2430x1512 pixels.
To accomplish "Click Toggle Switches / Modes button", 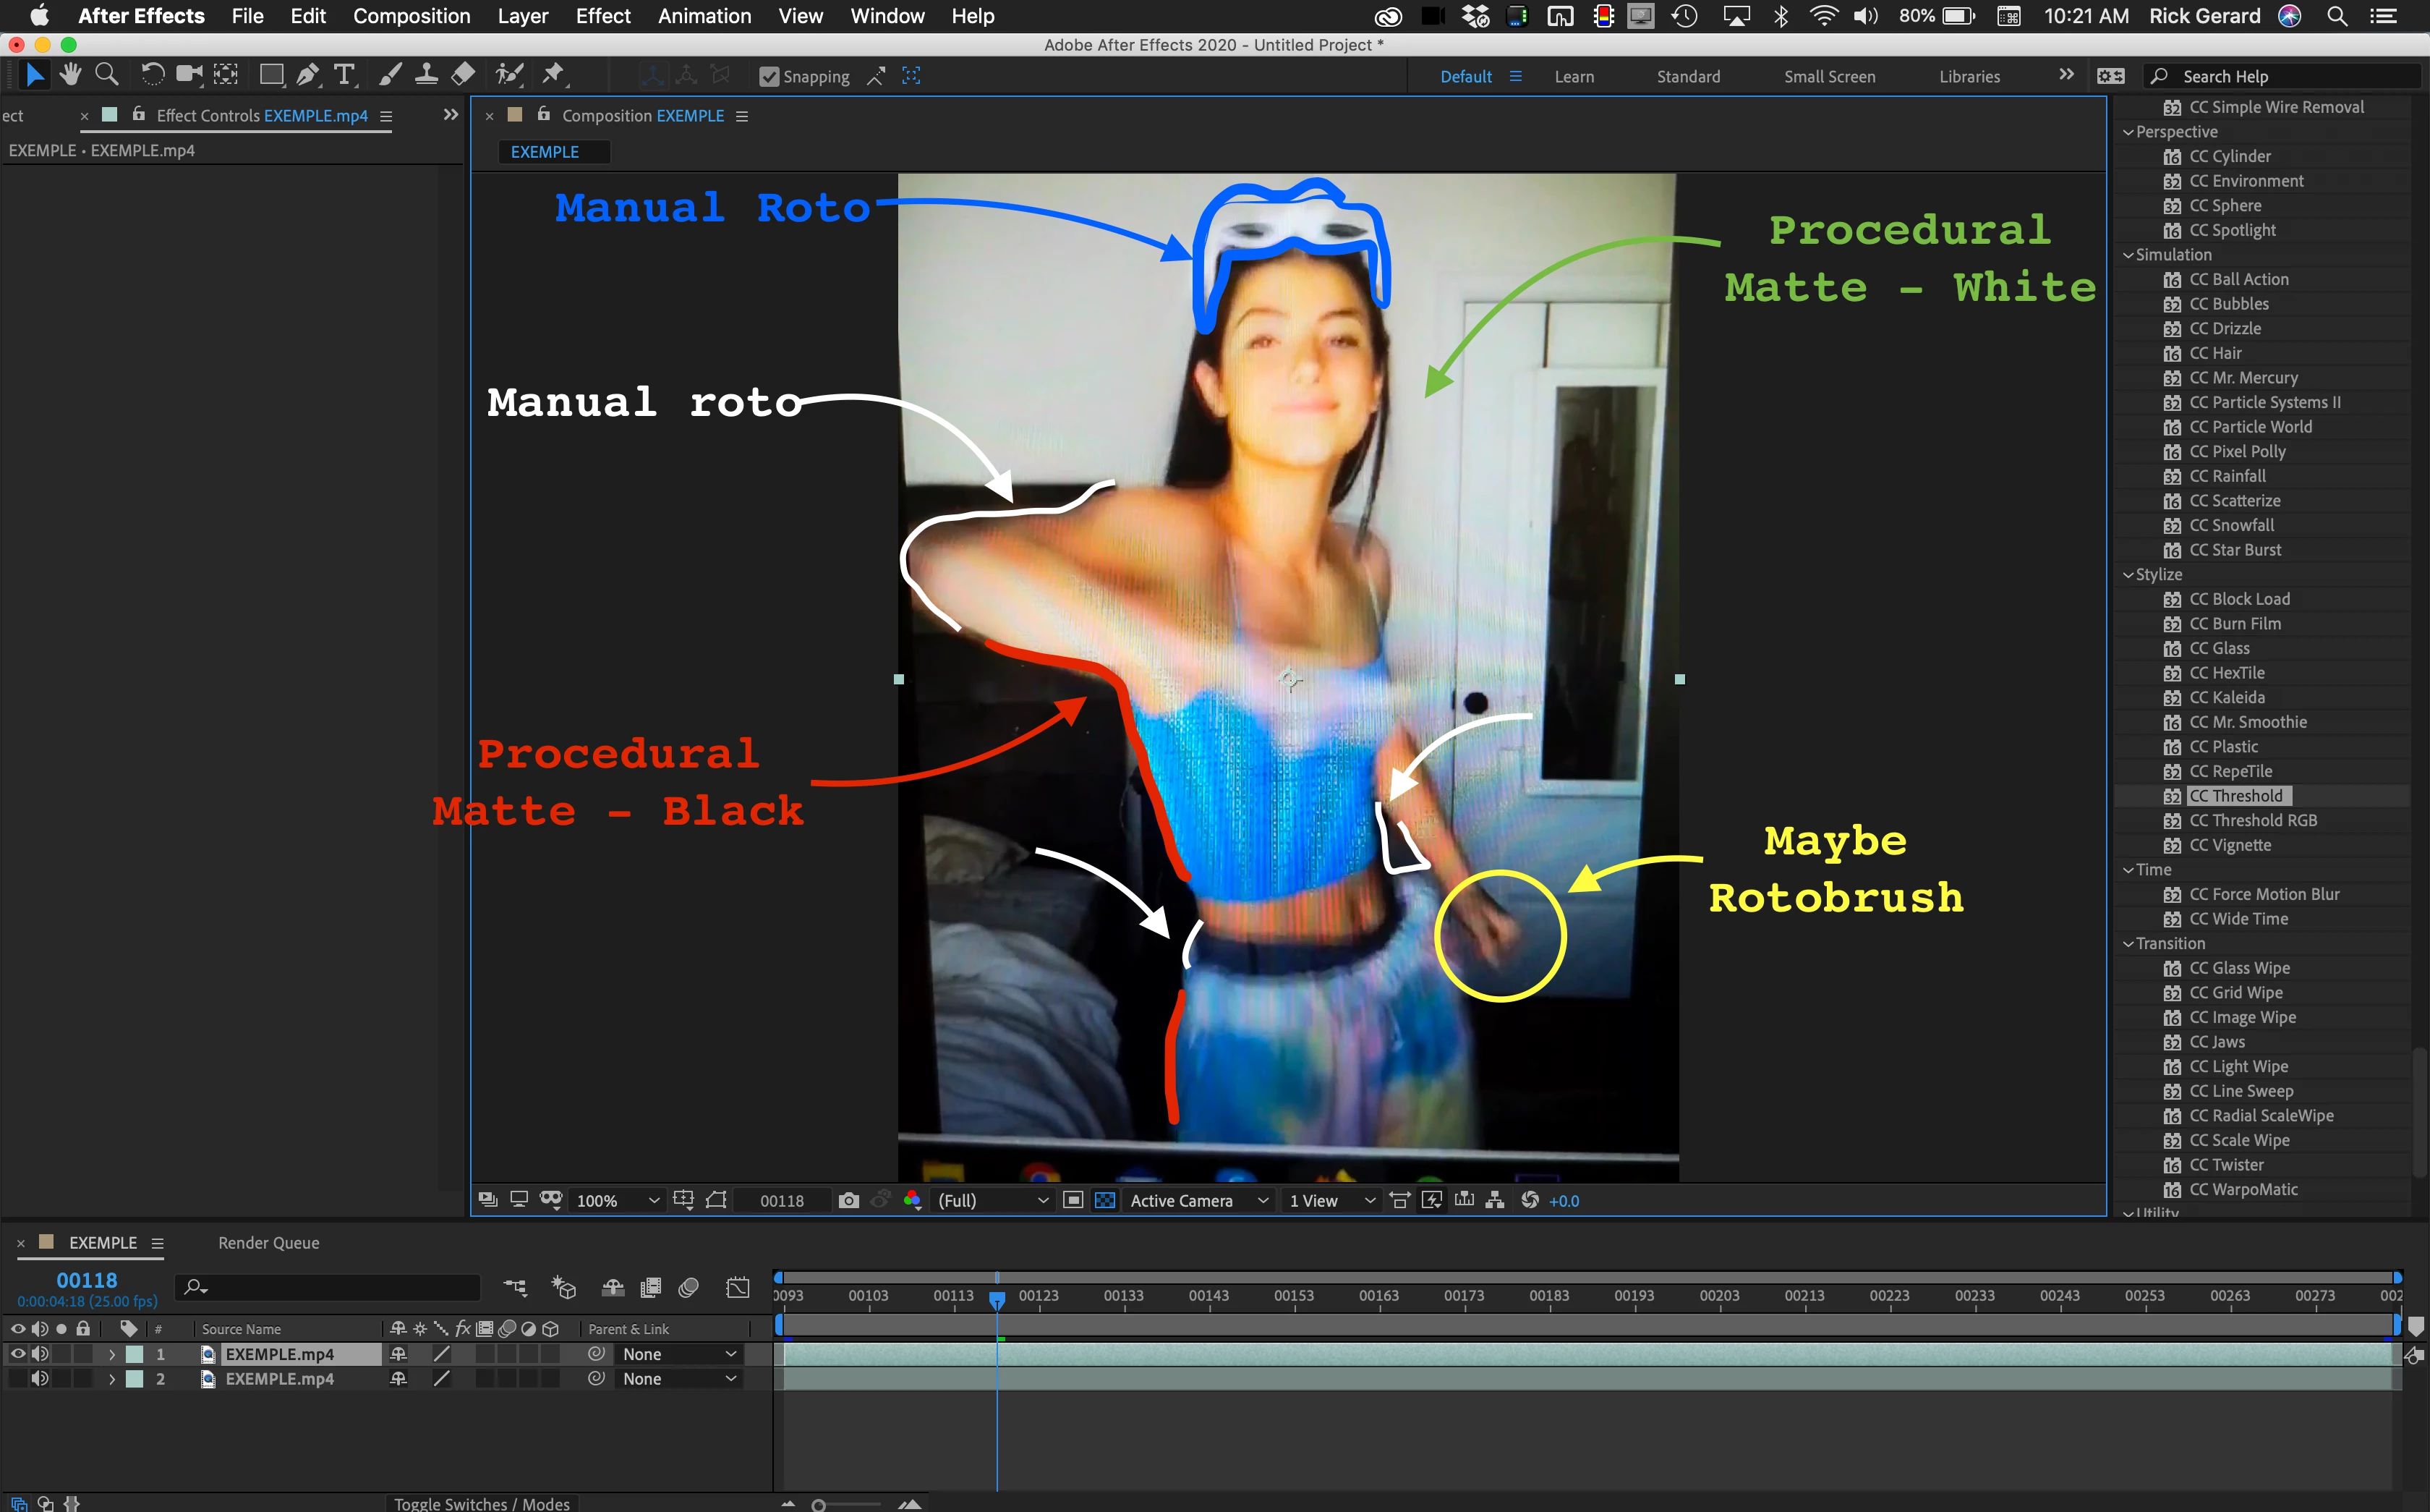I will (x=481, y=1503).
